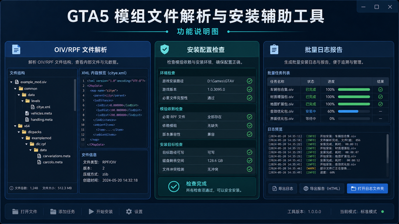
Task: Click the green check for 依赖模组
Action: pyautogui.click(x=249, y=125)
